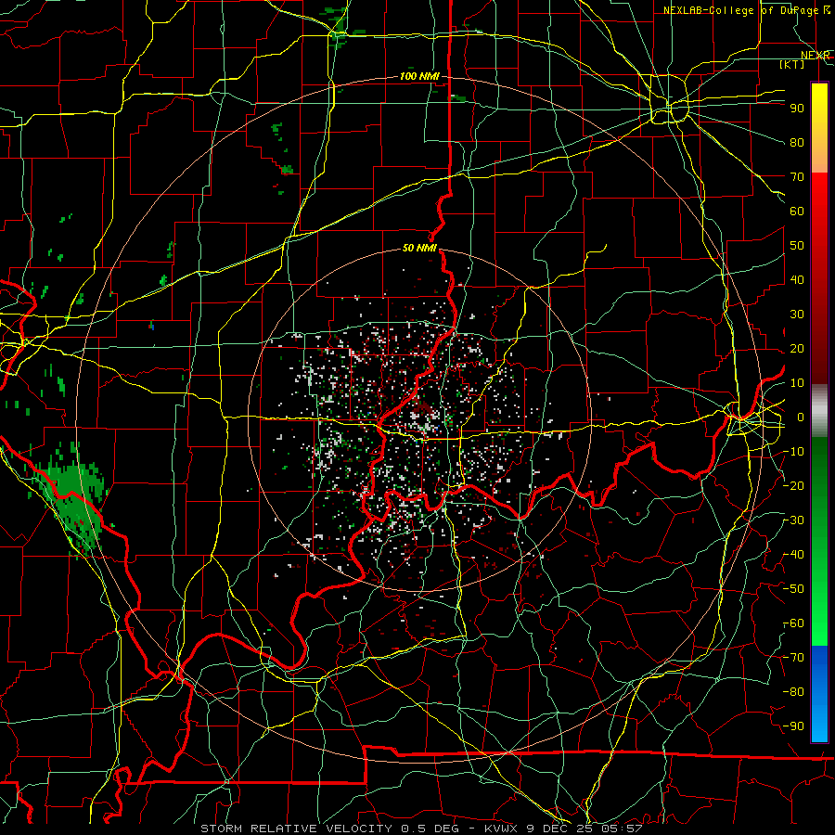Click the gray zero-velocity segment of color bar
835x835 pixels.
(819, 410)
